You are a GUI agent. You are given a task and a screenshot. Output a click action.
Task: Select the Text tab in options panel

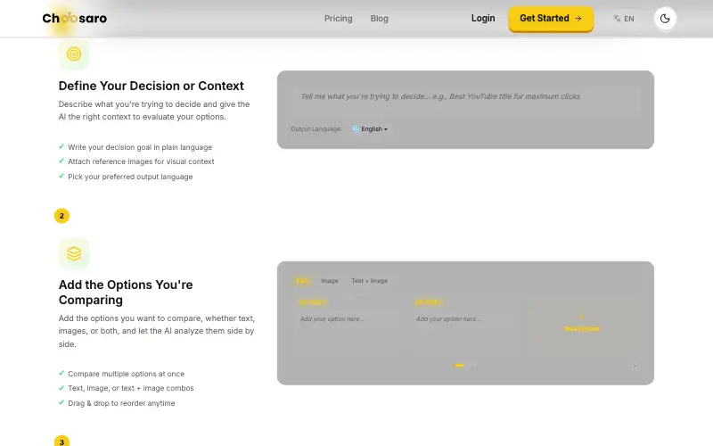pos(302,281)
